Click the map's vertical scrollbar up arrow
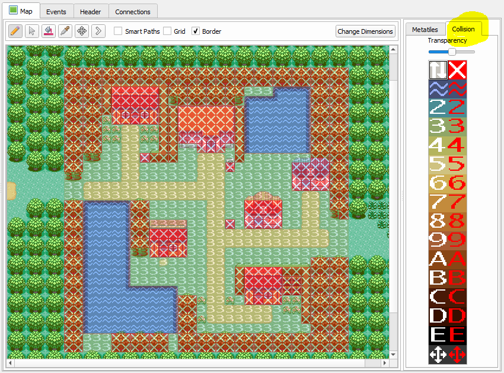 (x=393, y=50)
